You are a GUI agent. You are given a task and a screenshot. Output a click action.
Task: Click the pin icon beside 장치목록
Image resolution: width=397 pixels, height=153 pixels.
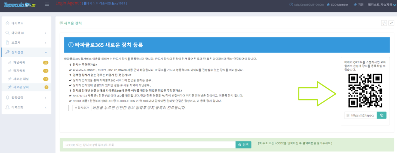pos(10,71)
